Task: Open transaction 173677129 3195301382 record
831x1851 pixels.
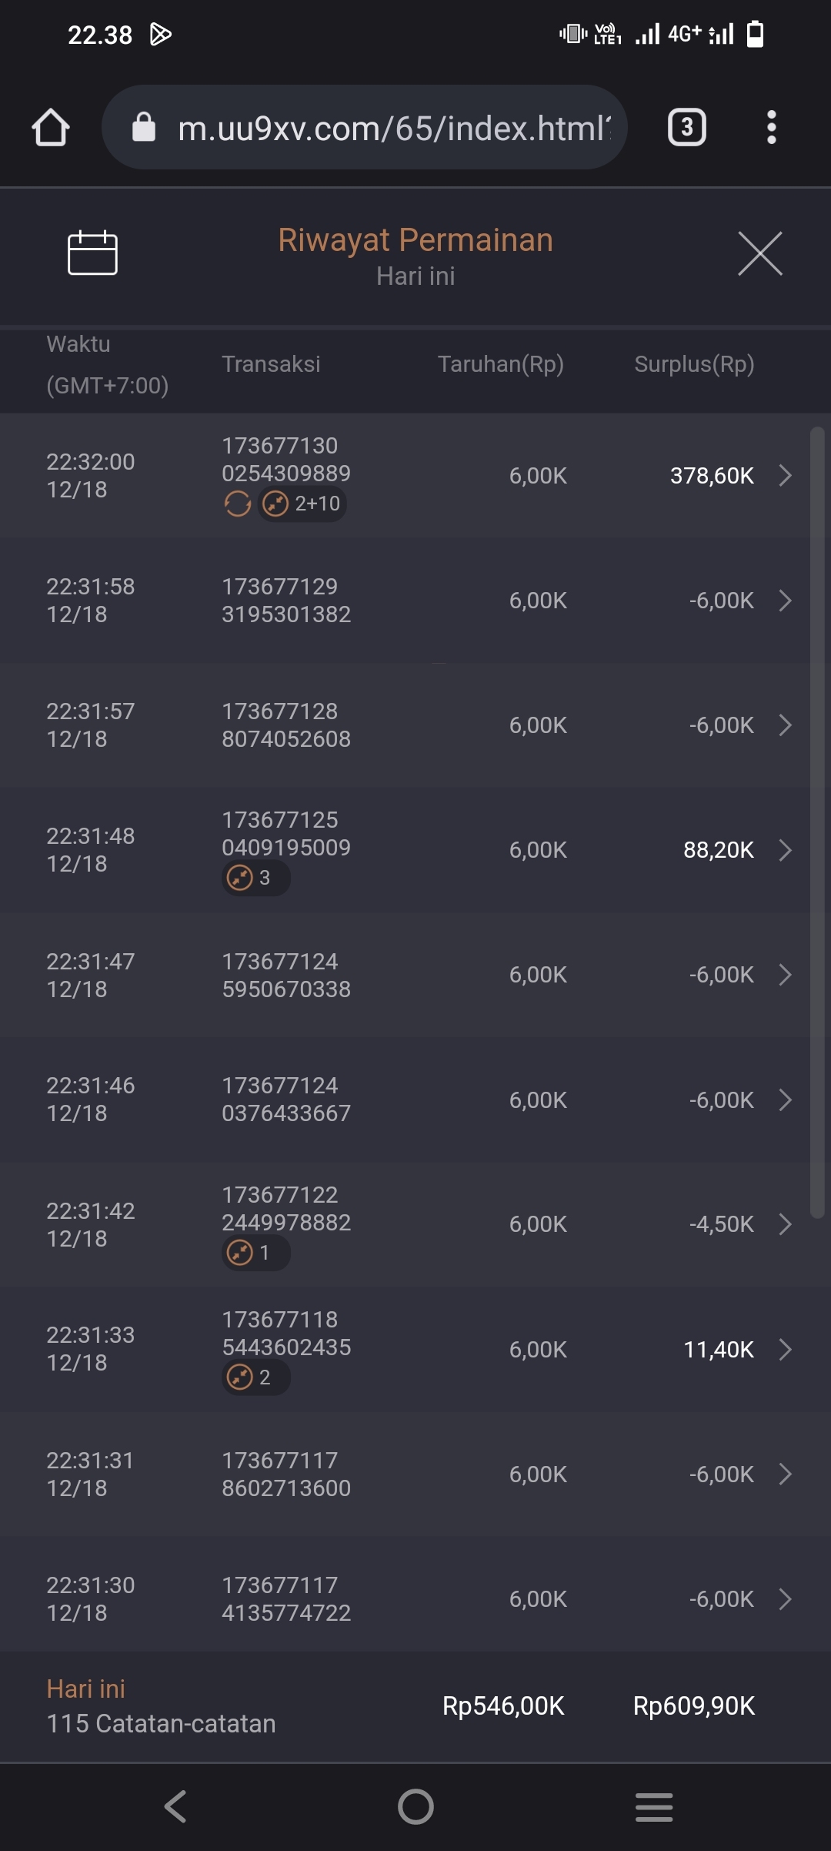Action: [286, 601]
